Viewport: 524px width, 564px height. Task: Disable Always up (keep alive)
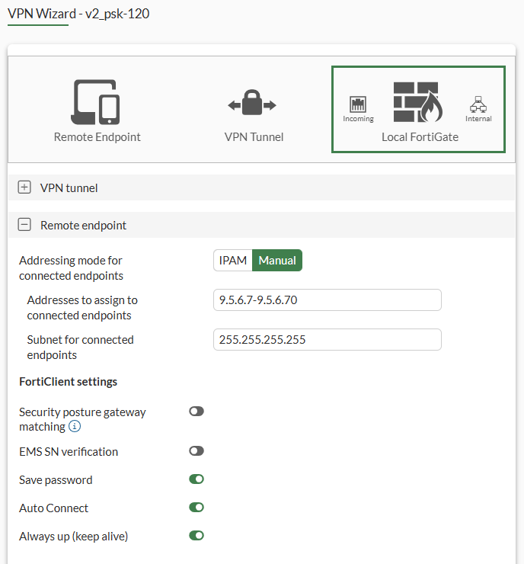pos(196,536)
